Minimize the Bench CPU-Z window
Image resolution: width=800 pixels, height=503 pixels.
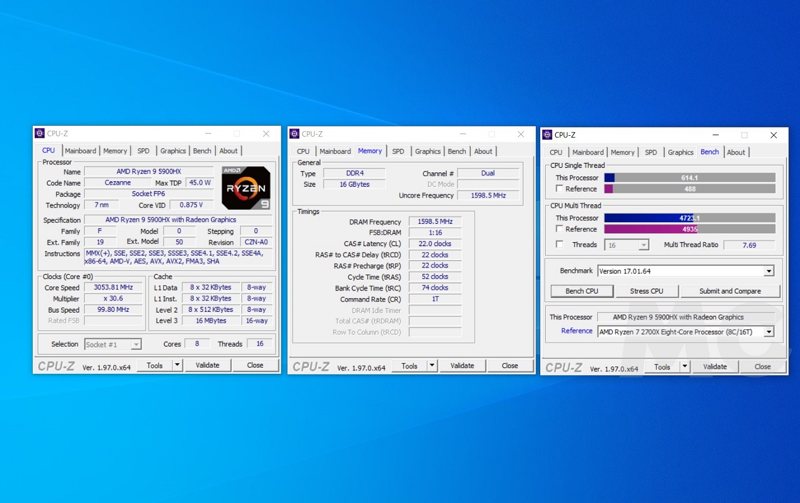[x=715, y=135]
